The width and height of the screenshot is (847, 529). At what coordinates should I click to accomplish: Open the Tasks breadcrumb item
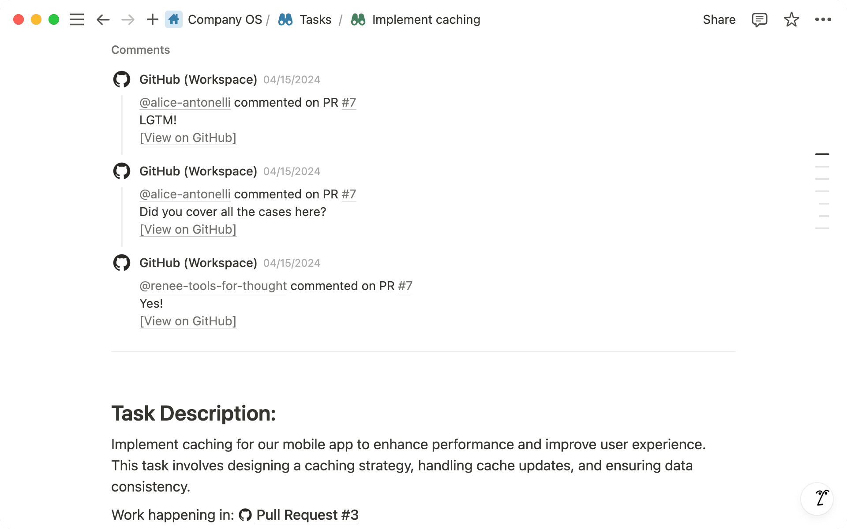point(315,19)
